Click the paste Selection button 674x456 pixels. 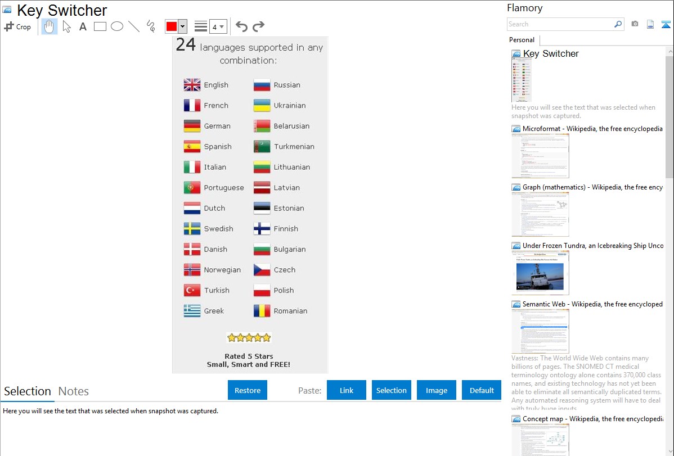[391, 390]
